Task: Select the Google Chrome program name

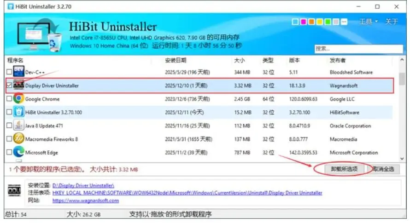Action: coord(42,99)
